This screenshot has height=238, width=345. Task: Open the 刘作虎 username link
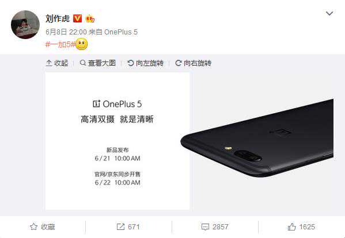(x=58, y=18)
